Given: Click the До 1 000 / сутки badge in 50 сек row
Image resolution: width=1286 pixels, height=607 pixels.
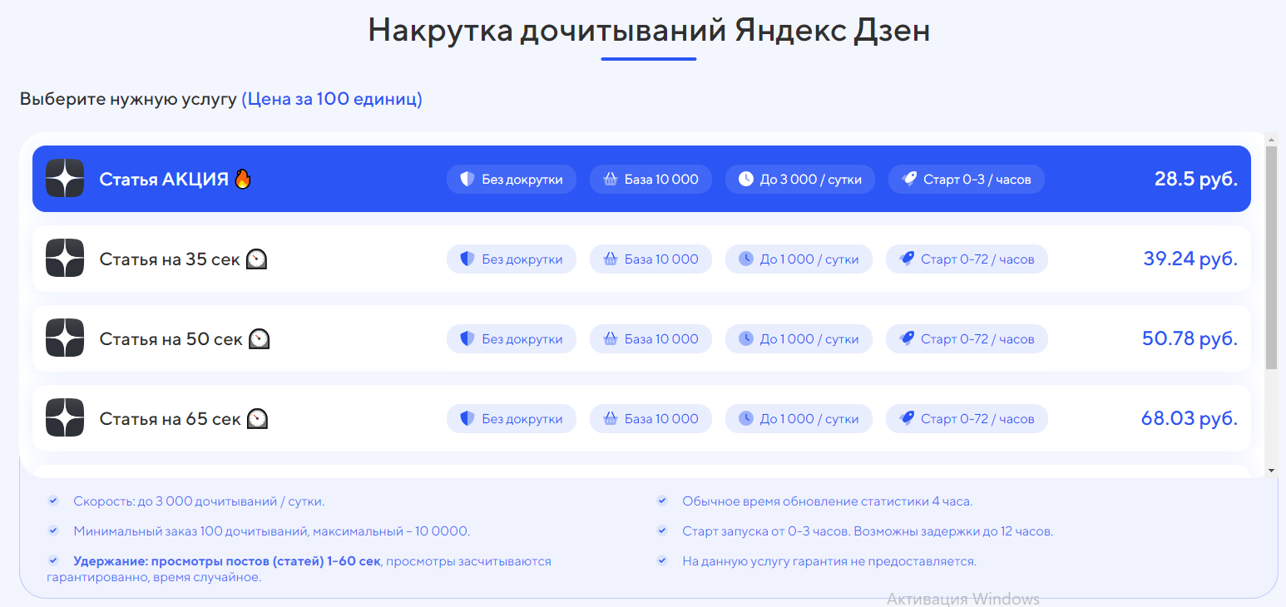Looking at the screenshot, I should pyautogui.click(x=799, y=338).
